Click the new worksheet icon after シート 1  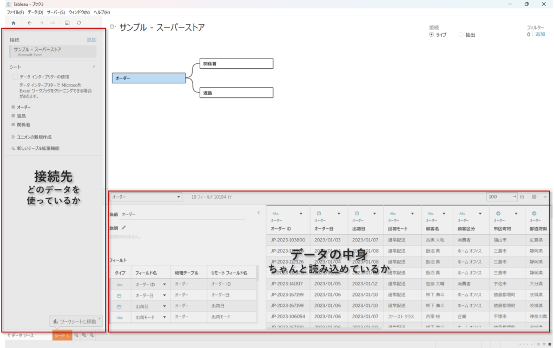(x=76, y=336)
